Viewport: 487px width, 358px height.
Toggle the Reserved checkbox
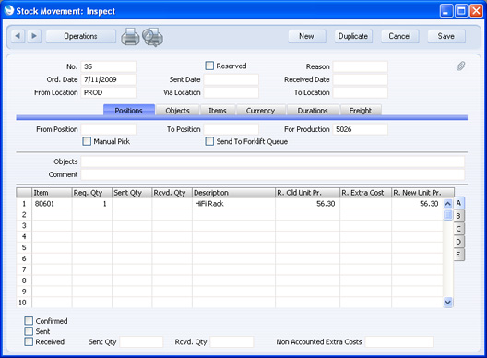[209, 66]
